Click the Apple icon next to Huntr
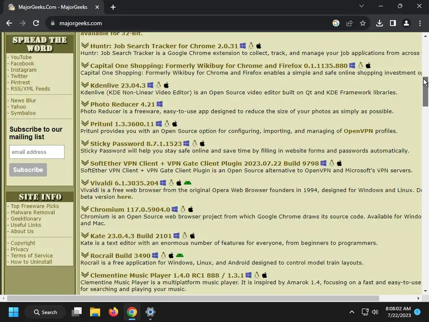The image size is (429, 322). [x=258, y=46]
